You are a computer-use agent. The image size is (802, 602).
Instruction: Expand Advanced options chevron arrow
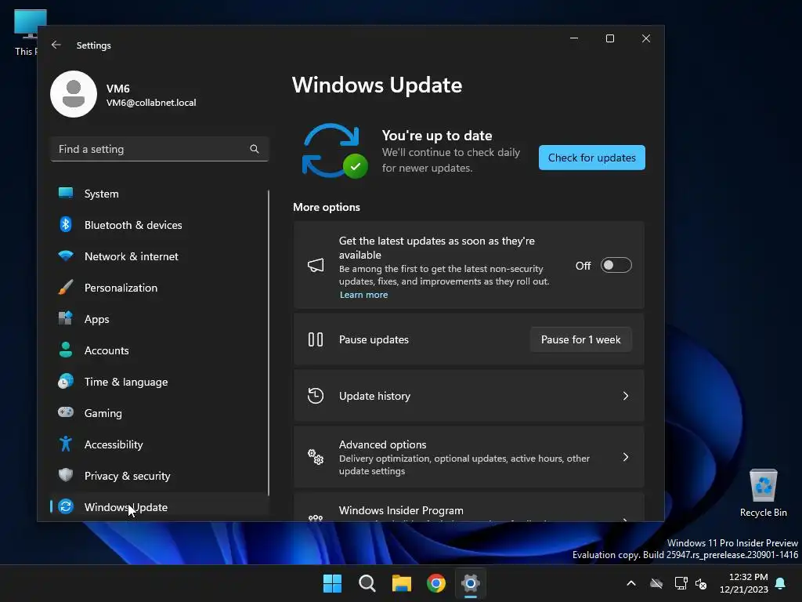tap(626, 457)
